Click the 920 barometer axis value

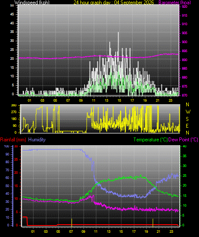click(x=184, y=6)
